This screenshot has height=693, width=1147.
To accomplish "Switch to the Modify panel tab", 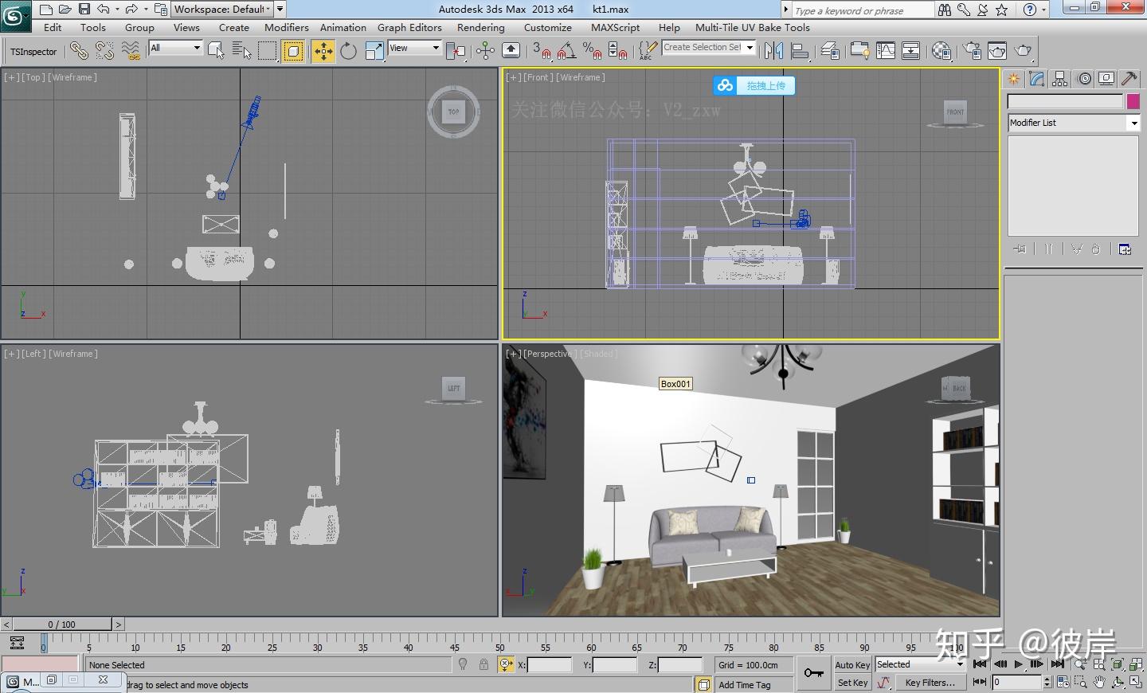I will point(1036,78).
